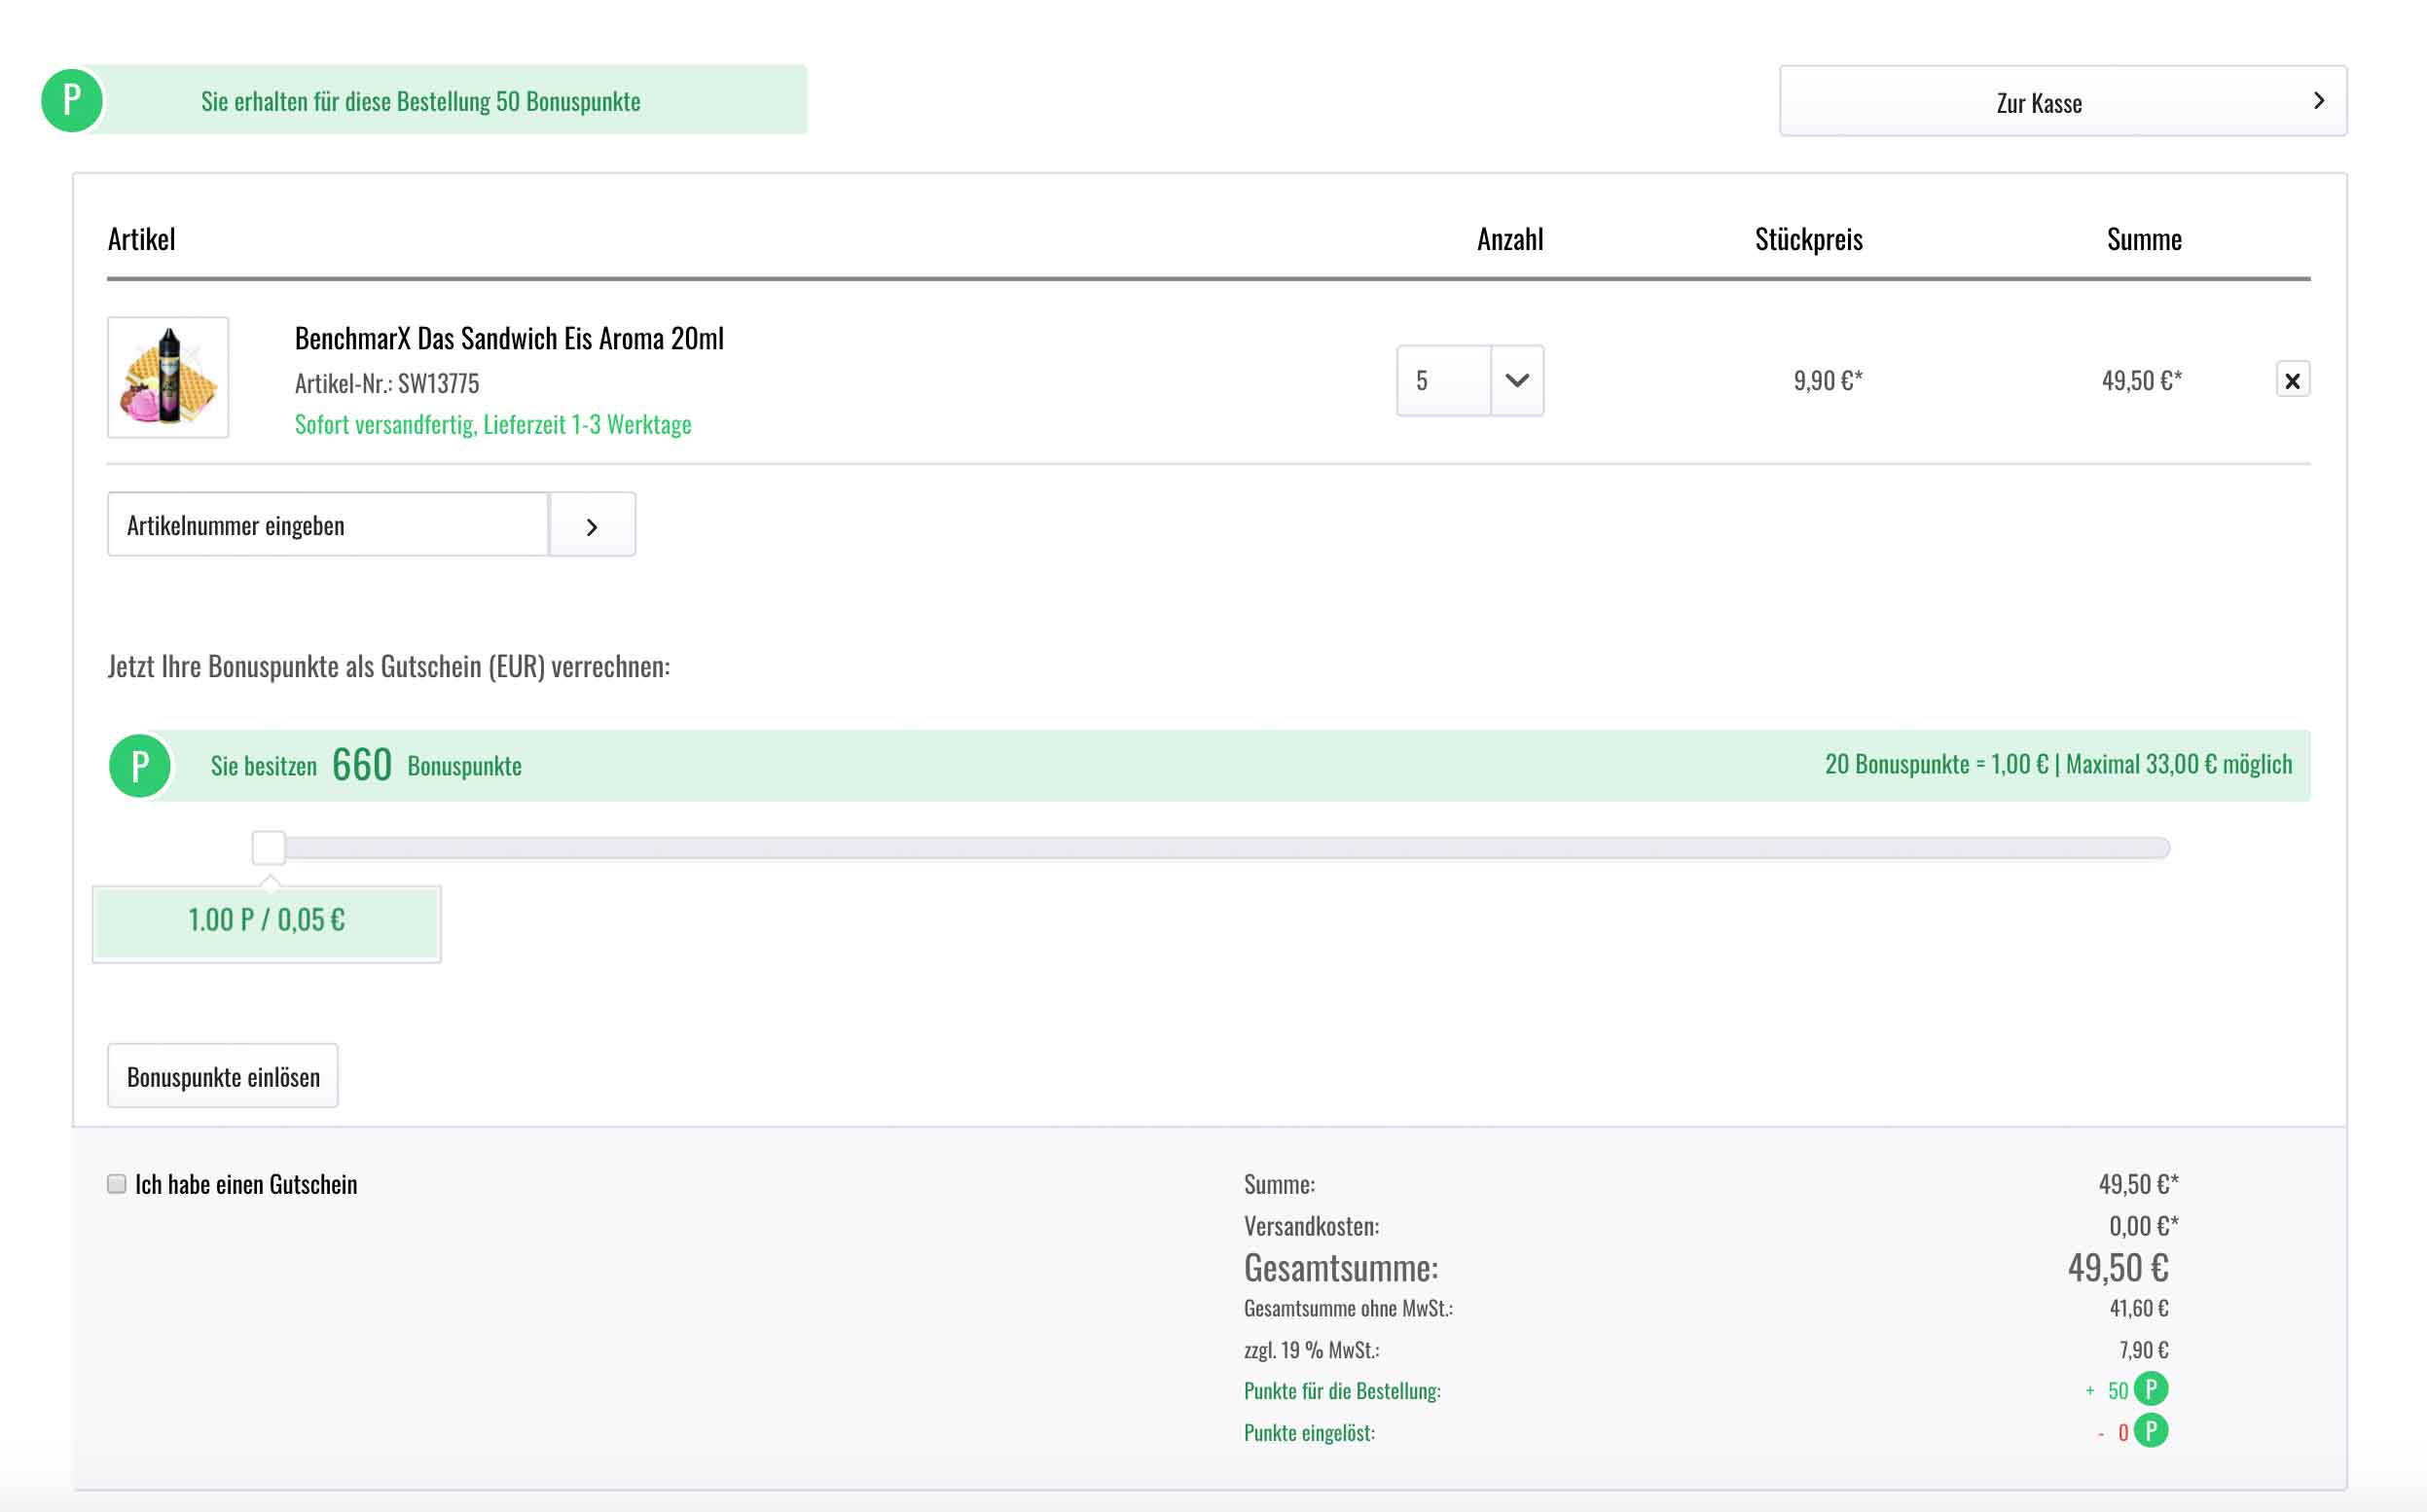Click the chevron arrow on the Zur Kasse button

2319,101
